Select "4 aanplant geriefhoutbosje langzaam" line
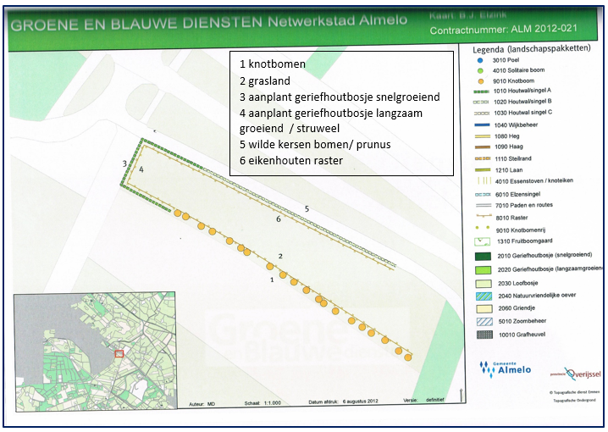 click(x=331, y=114)
